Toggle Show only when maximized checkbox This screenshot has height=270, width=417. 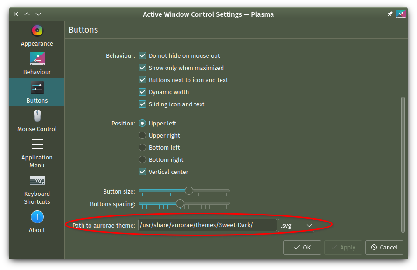[x=142, y=68]
